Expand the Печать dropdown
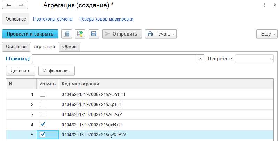The height and width of the screenshot is (141, 278). pos(161,34)
